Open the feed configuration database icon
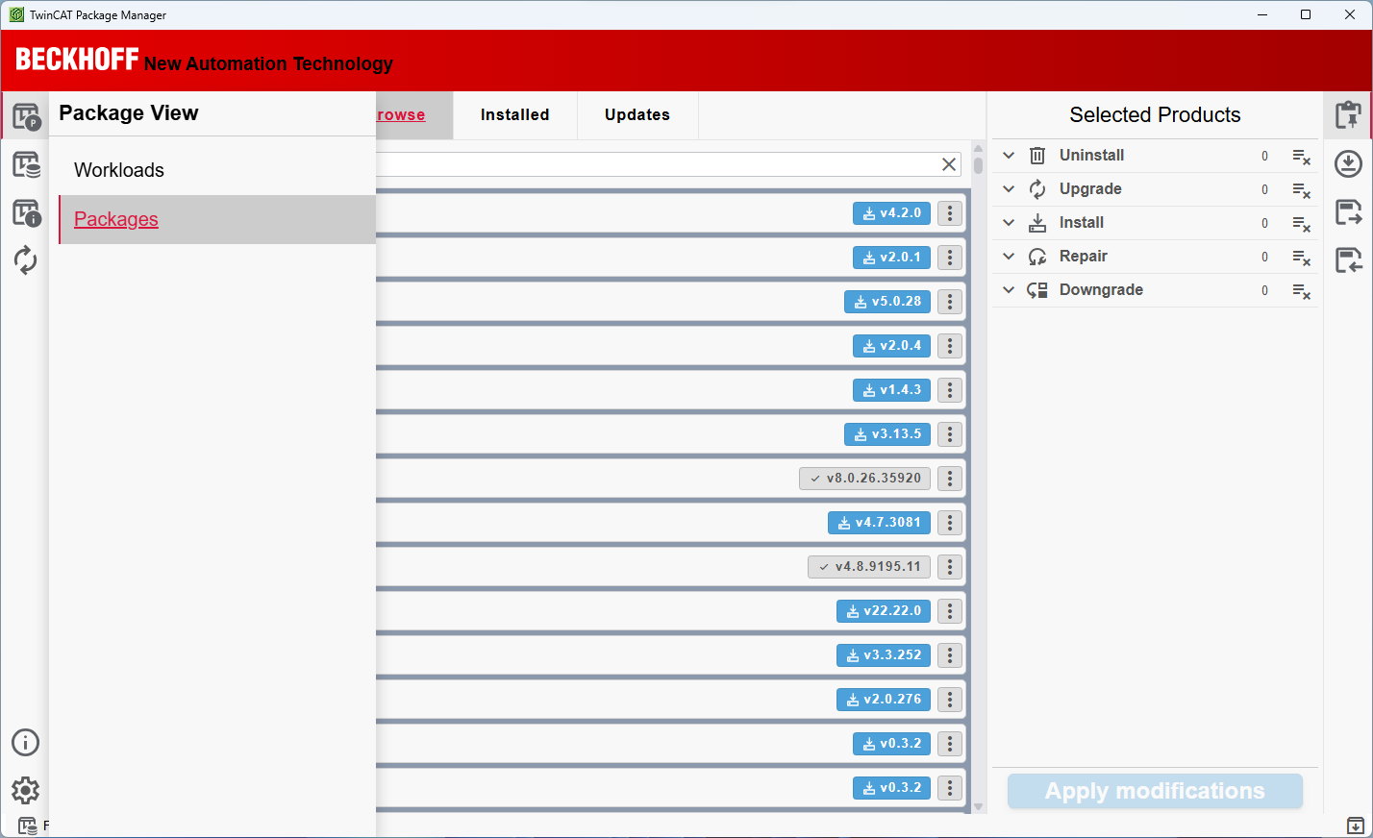The width and height of the screenshot is (1373, 838). [26, 164]
